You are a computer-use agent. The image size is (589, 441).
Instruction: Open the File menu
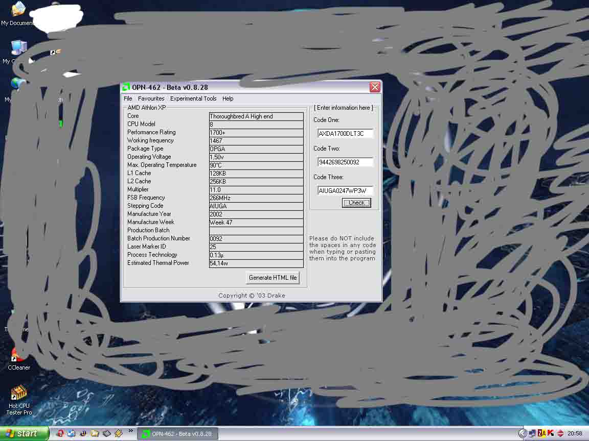tap(128, 99)
